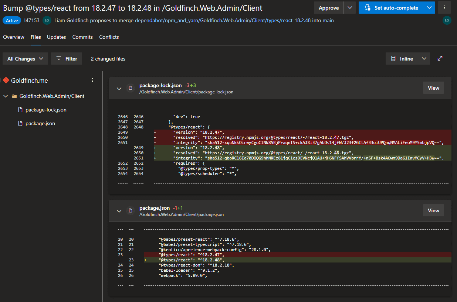Click the package-lock.json diff header title
This screenshot has height=302, width=457.
tap(160, 85)
